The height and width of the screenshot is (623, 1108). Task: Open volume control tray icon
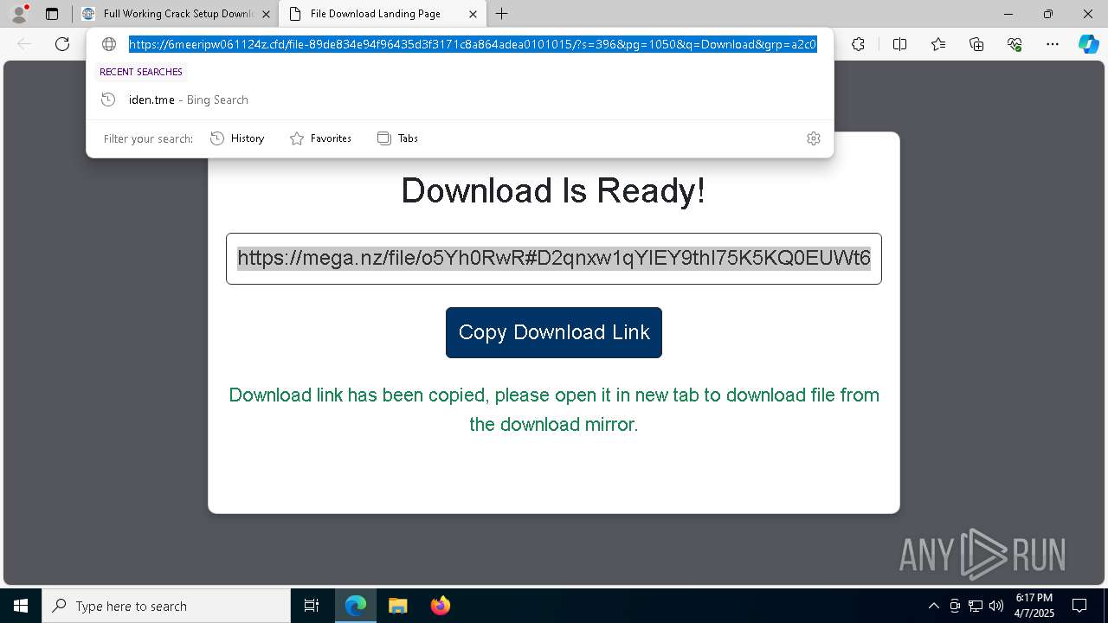click(x=996, y=606)
